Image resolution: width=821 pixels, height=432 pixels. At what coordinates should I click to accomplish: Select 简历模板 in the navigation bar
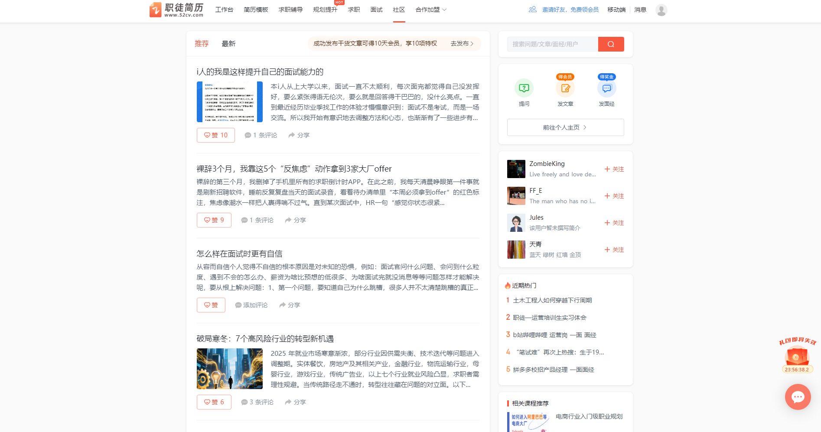point(256,9)
